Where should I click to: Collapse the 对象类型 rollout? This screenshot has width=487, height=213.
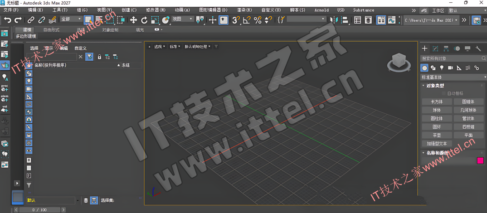[x=435, y=86]
